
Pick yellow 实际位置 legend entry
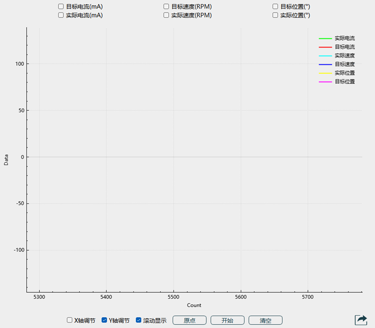point(337,73)
